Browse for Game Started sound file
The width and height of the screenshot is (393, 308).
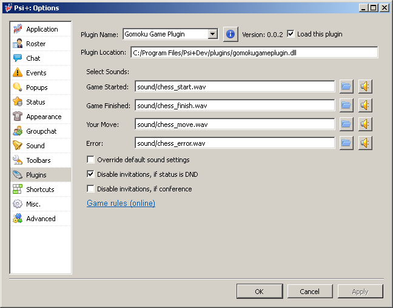(x=346, y=86)
